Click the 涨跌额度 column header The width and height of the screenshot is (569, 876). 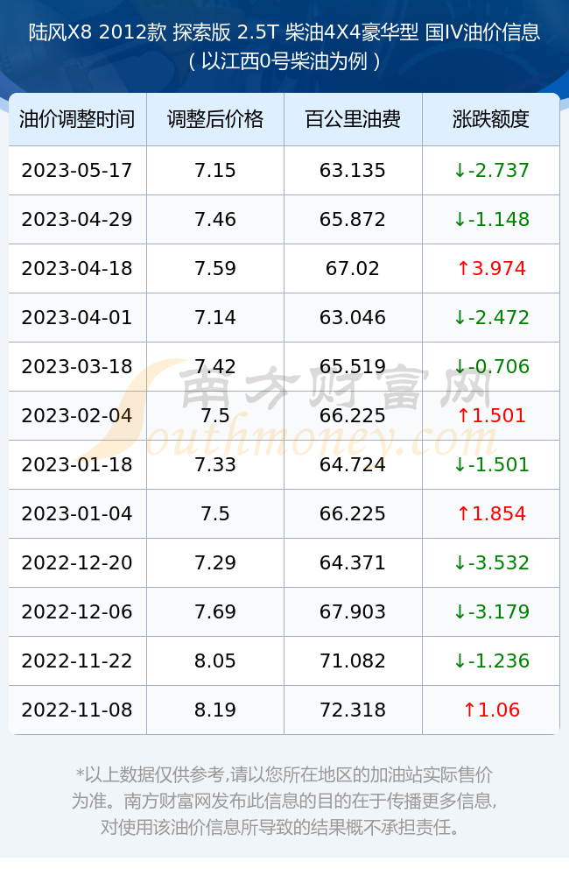pos(491,119)
